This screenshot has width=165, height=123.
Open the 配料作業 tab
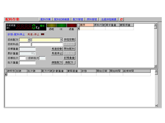(46, 19)
